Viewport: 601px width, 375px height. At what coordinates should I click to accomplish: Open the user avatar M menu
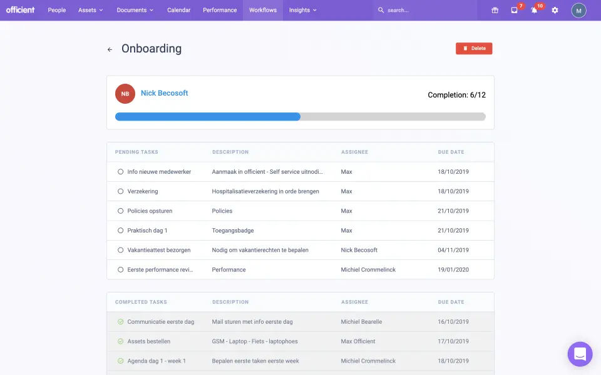[578, 11]
